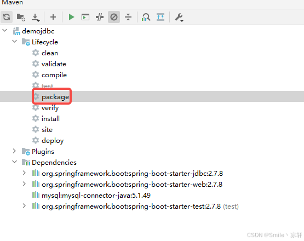This screenshot has height=241, width=304.
Task: Select spring-boot-starter-jdbc:2.7.8 dependency text
Action: pyautogui.click(x=132, y=174)
